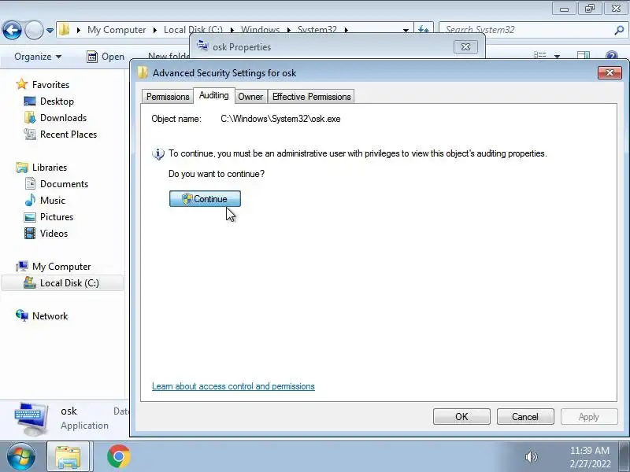Image resolution: width=630 pixels, height=472 pixels.
Task: Select My Computer in the sidebar
Action: pos(61,267)
